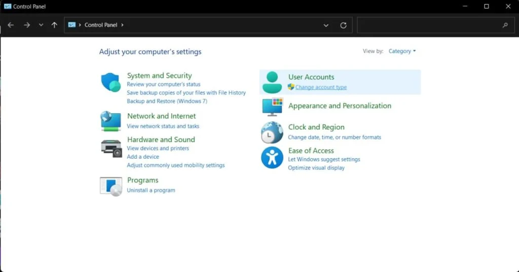Open the address bar history dropdown
Screen dimensions: 519x272
point(325,25)
